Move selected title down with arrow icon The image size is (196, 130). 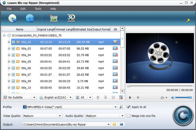(x=106, y=97)
